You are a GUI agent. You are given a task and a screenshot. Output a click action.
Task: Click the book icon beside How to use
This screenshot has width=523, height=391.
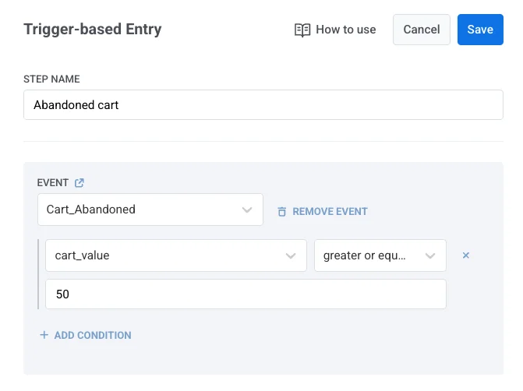point(302,30)
